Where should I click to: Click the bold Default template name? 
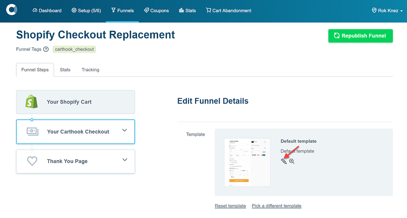tap(298, 141)
